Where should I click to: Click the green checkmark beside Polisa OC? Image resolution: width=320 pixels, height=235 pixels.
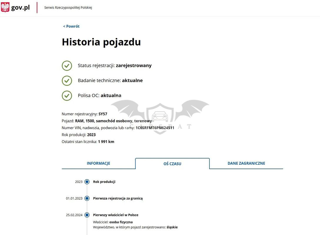click(67, 96)
